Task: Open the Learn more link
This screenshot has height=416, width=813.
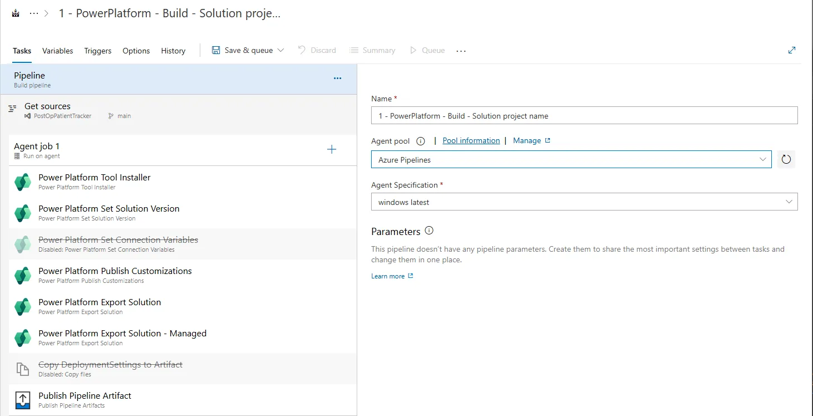Action: pos(392,276)
